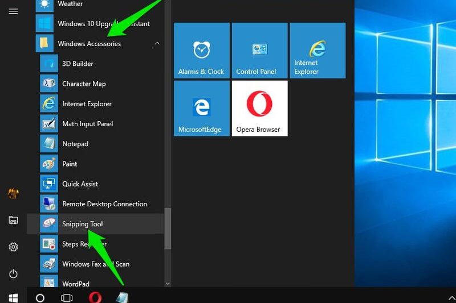Image resolution: width=456 pixels, height=303 pixels.
Task: Select the 'Quick Assist' label
Action: [x=80, y=184]
